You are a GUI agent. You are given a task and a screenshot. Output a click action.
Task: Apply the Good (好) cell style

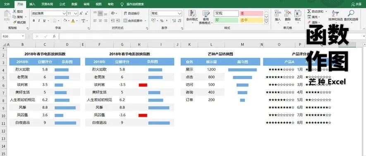[x=226, y=20]
